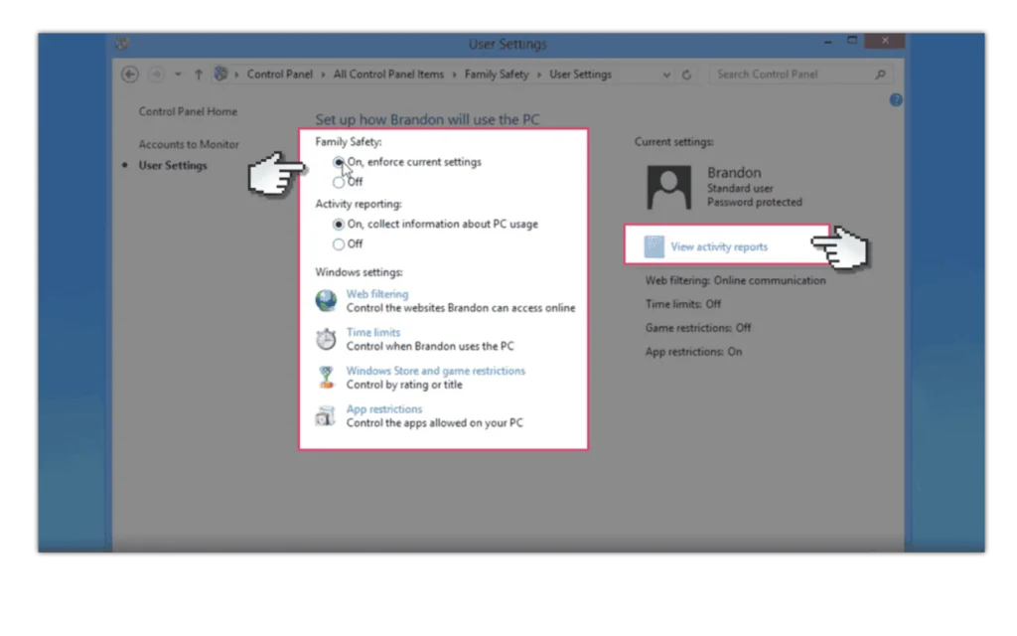Click Brandon's user avatar picture

click(668, 187)
